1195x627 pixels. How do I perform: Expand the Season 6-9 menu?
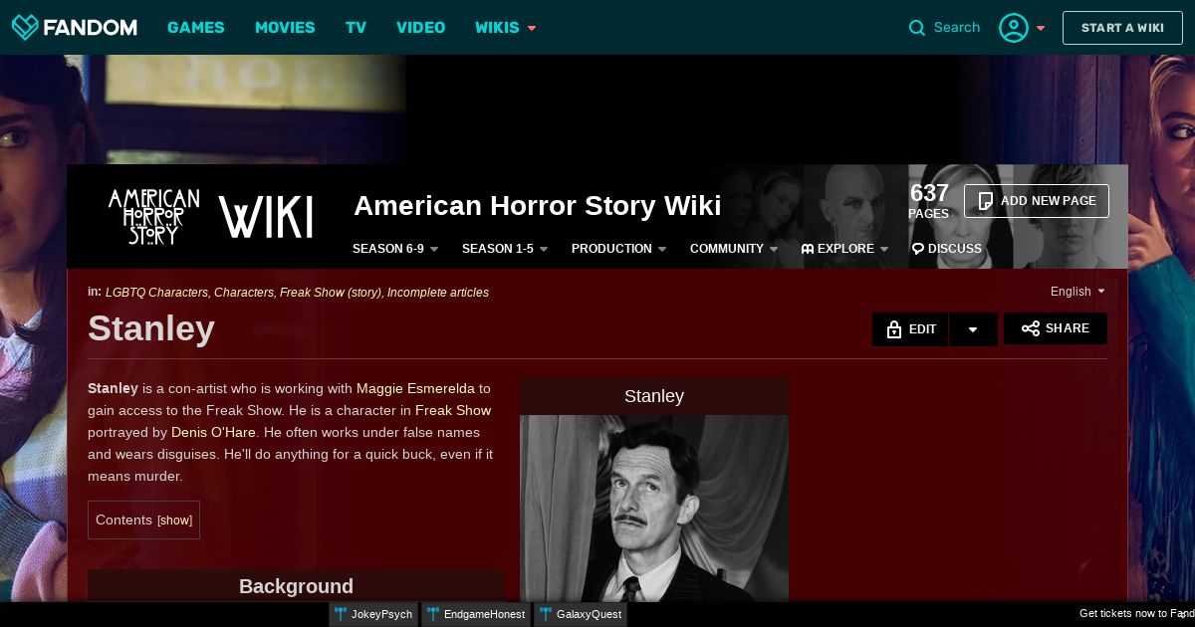point(395,249)
